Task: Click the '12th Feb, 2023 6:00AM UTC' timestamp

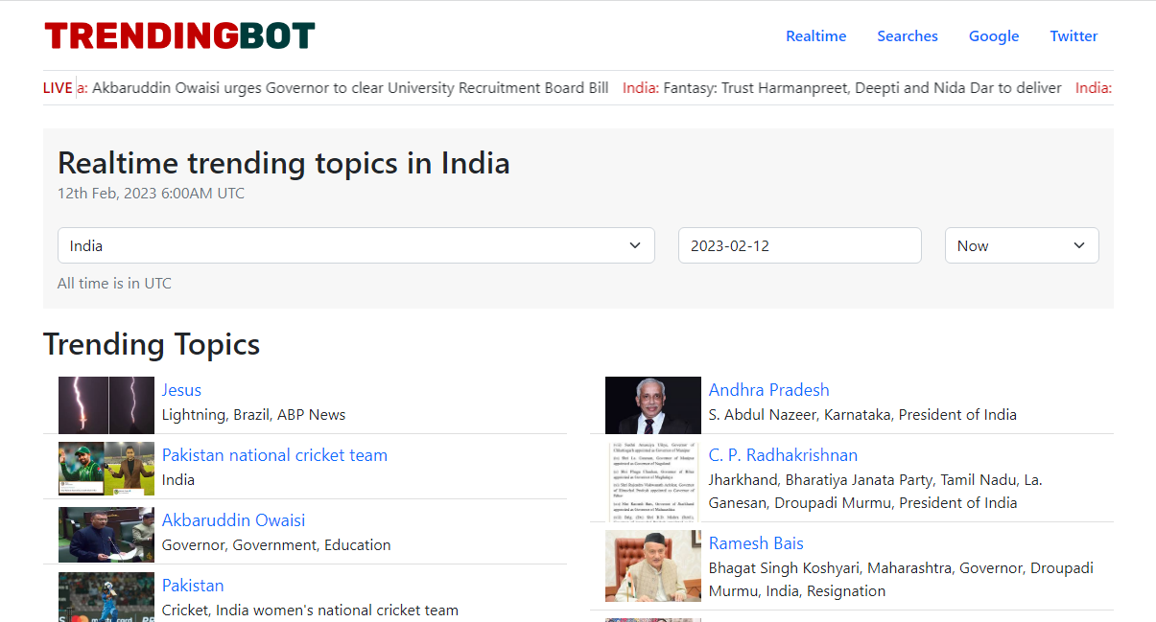Action: pos(151,193)
